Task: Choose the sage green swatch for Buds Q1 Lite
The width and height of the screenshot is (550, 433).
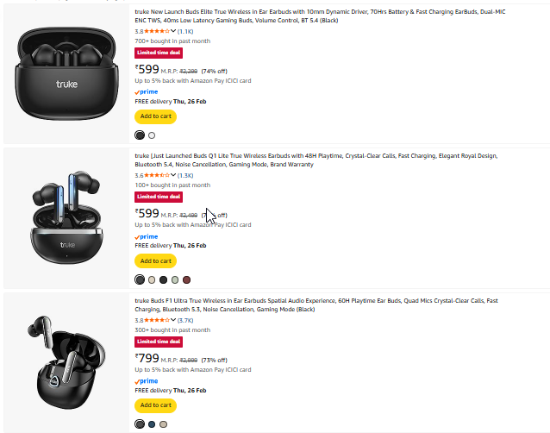Action: pos(175,279)
